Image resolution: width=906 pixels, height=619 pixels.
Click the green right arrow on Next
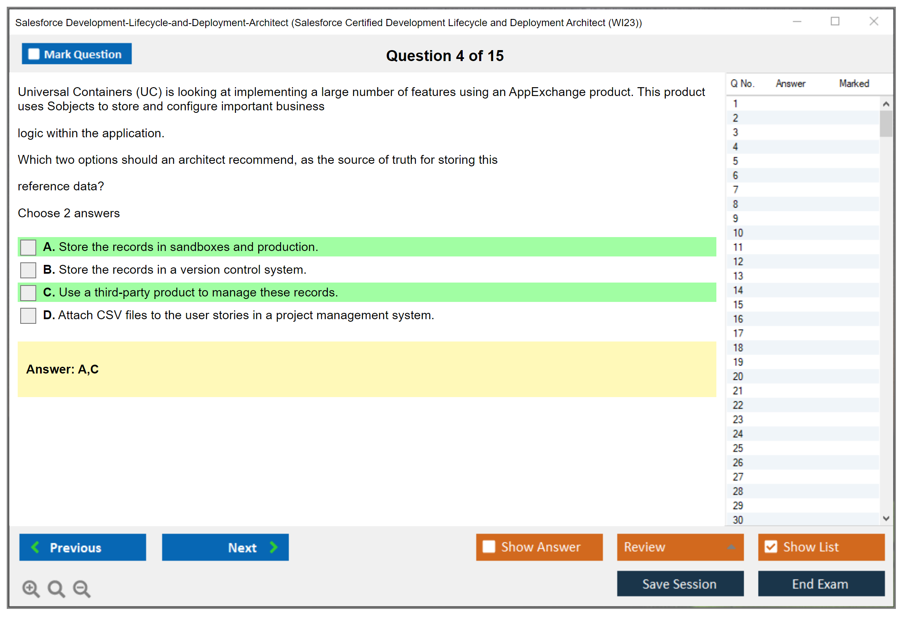274,547
